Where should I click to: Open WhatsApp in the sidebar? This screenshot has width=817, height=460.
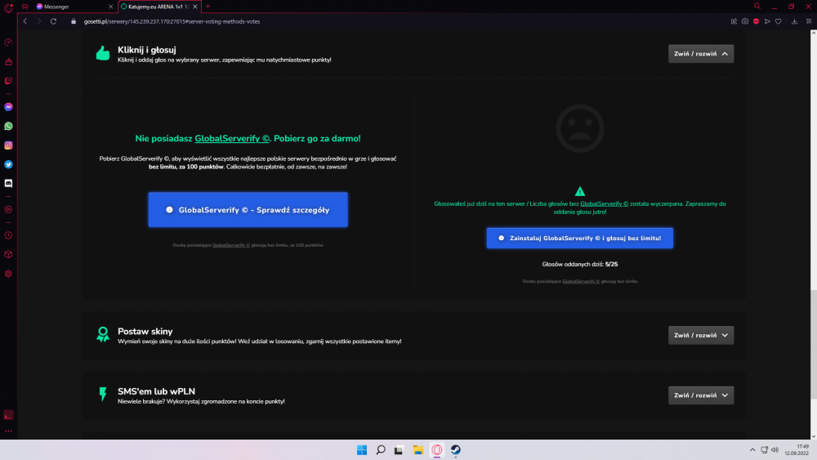(x=8, y=126)
